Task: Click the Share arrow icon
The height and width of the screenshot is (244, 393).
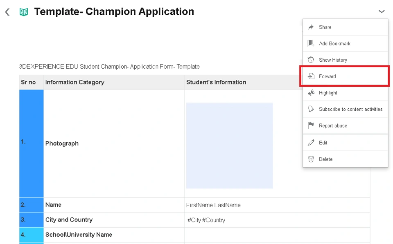Action: [311, 27]
